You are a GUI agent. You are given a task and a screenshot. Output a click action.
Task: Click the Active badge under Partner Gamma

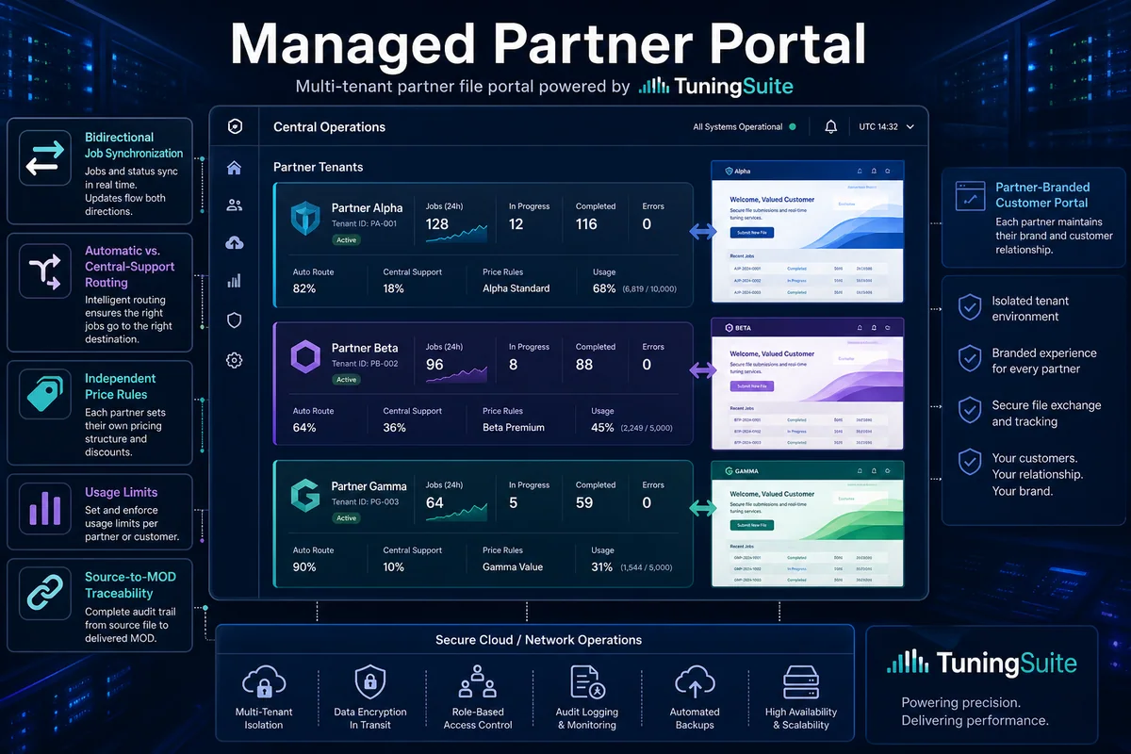pos(347,518)
